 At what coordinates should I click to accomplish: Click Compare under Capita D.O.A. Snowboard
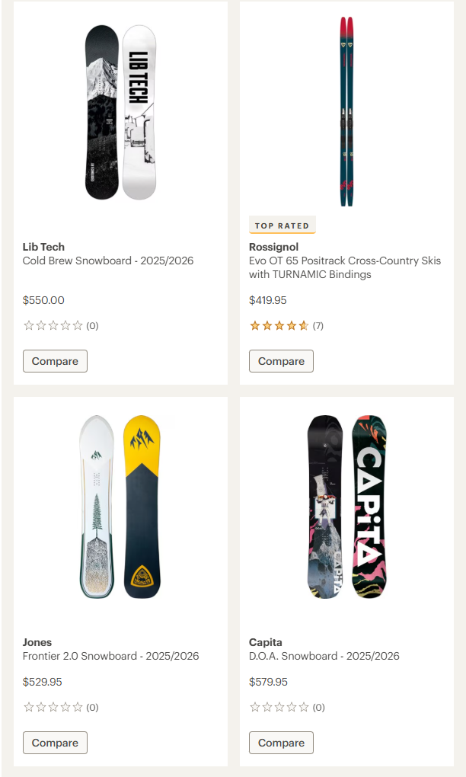point(281,743)
